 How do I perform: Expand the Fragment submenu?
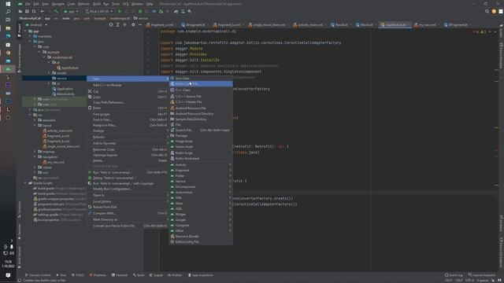tap(201, 171)
